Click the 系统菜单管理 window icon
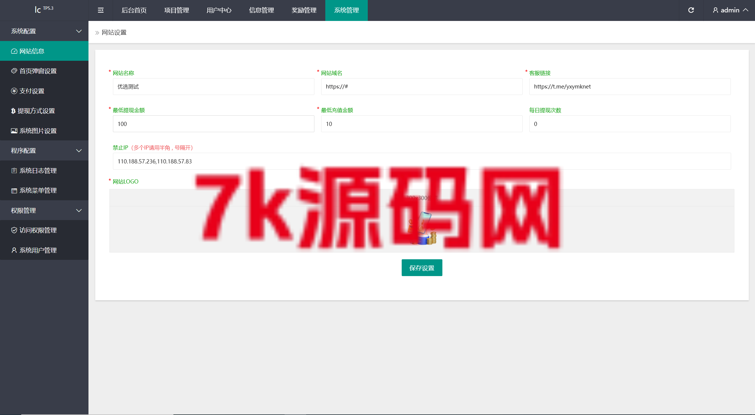 point(14,191)
